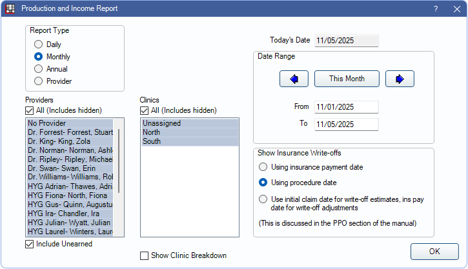Click the help question mark icon

point(436,9)
